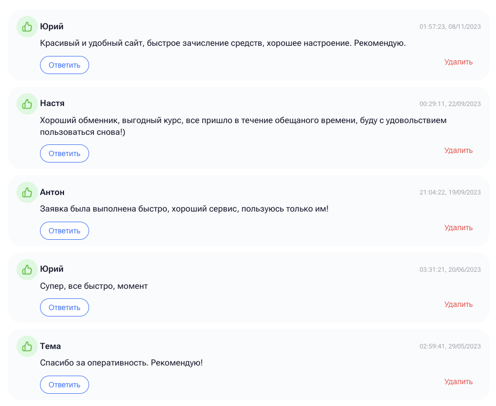This screenshot has width=496, height=406.
Task: Click Удалить on Тема's review
Action: click(x=458, y=381)
